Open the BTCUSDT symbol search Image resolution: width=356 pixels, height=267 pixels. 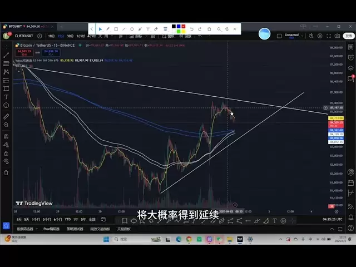24,36
